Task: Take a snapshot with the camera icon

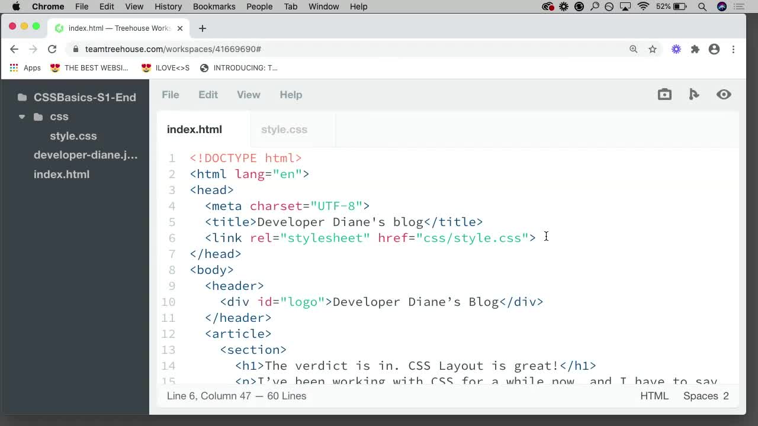Action: [664, 94]
